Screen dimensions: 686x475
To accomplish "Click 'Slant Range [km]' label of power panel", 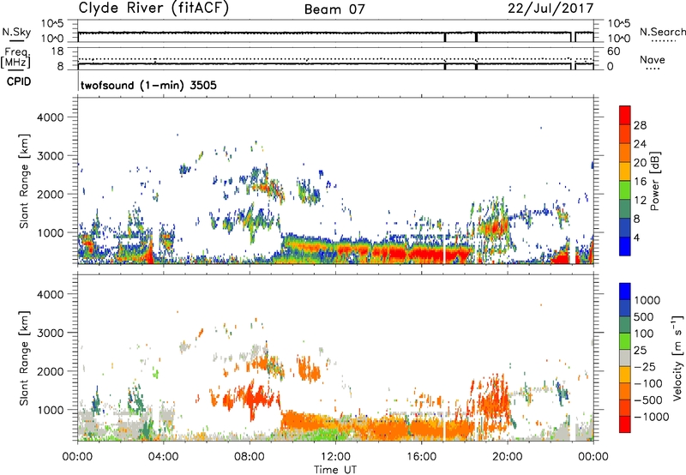I will [24, 181].
